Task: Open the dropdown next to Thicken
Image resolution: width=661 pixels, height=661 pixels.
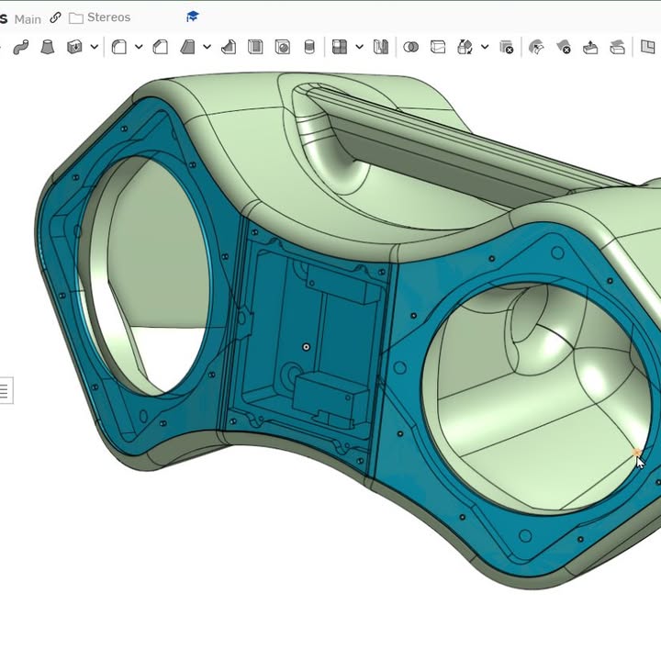Action: pyautogui.click(x=95, y=47)
